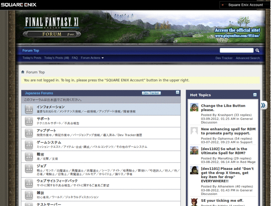The width and height of the screenshot is (274, 206).
Task: Click the ジョブ forum category icon
Action: point(29,168)
